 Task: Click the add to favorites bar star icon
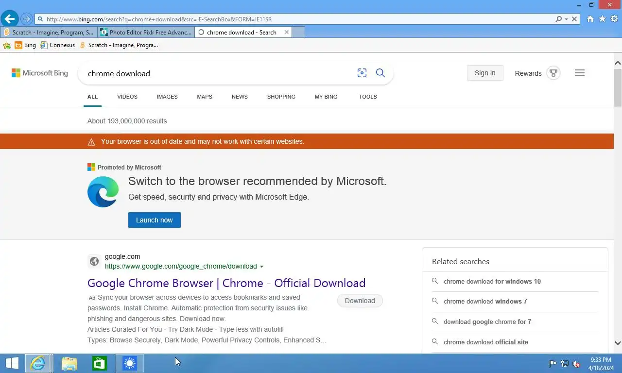(x=7, y=45)
